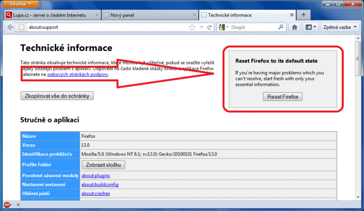Click the search magnifier icon
The width and height of the screenshot is (364, 211).
(281, 27)
